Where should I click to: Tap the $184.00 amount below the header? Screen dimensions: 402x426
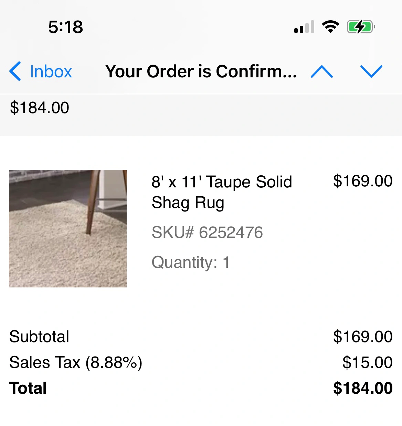40,108
